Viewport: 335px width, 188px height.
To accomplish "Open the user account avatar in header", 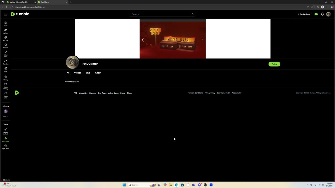I will click(328, 14).
